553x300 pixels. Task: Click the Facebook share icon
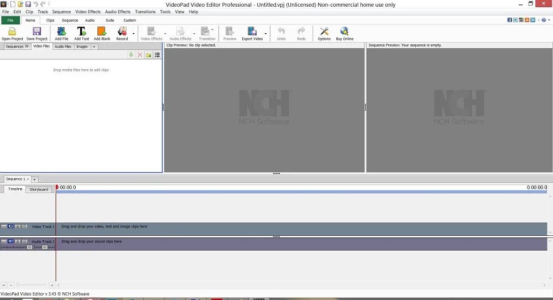(510, 20)
